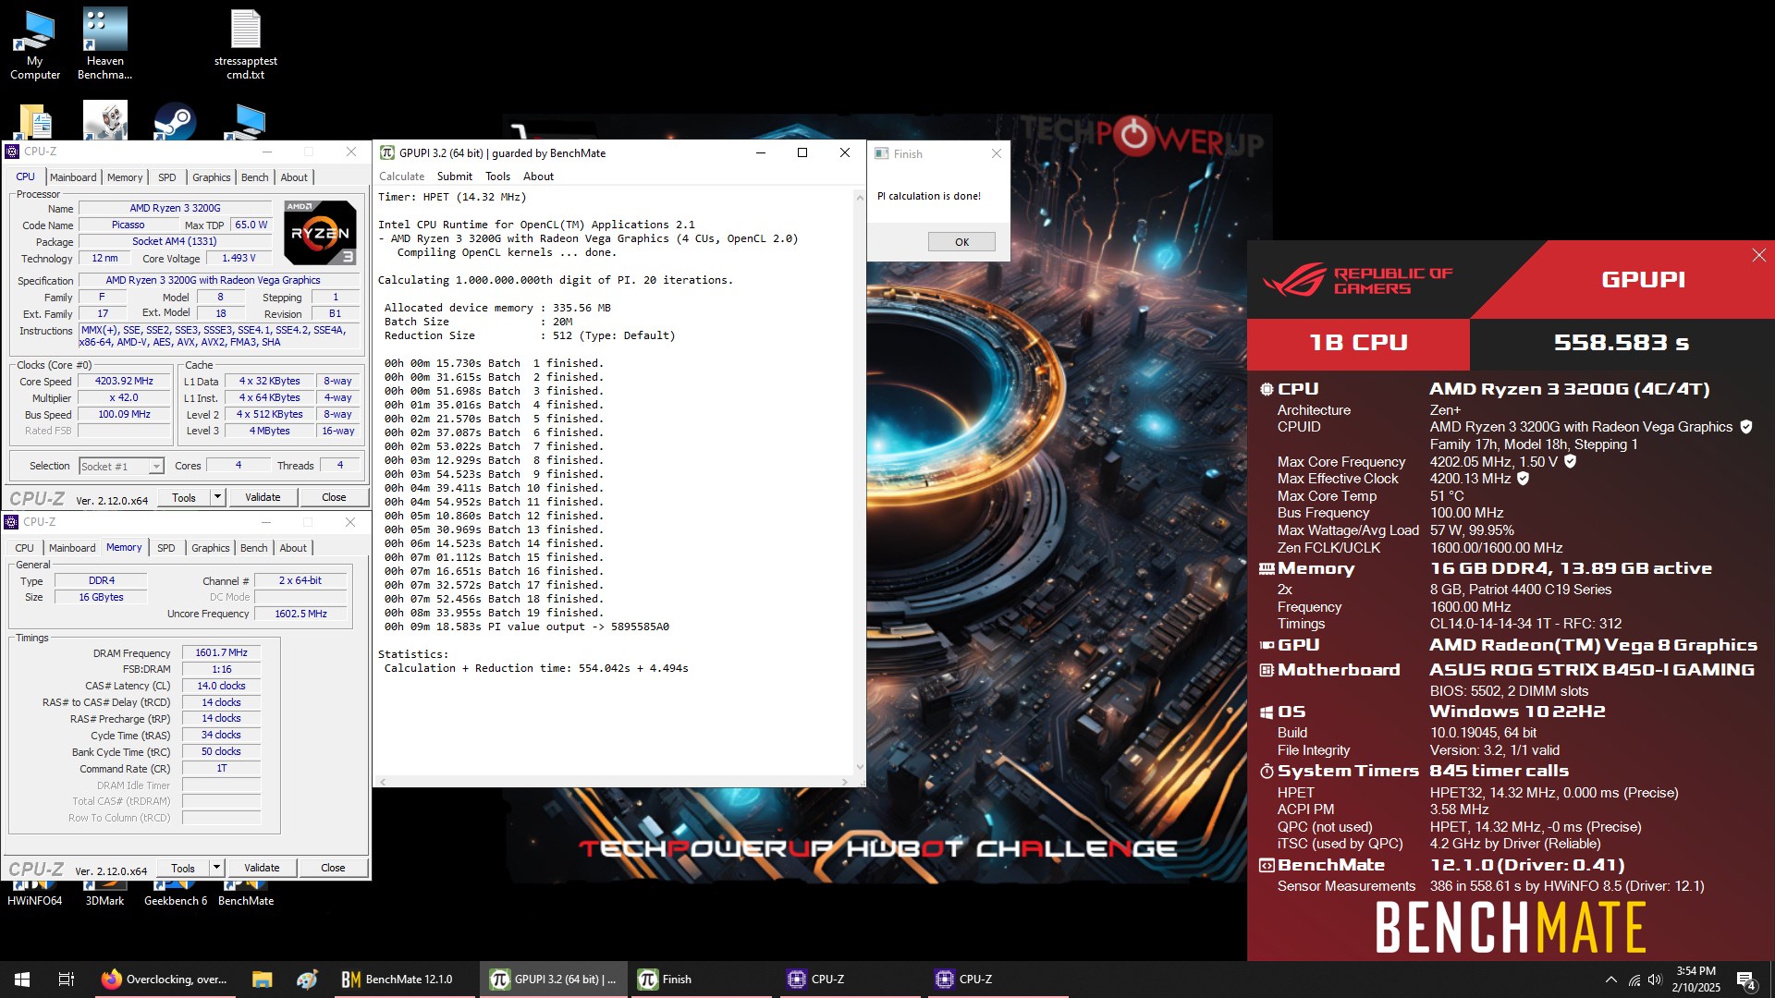
Task: Click the 558.583 s result score
Action: 1622,343
